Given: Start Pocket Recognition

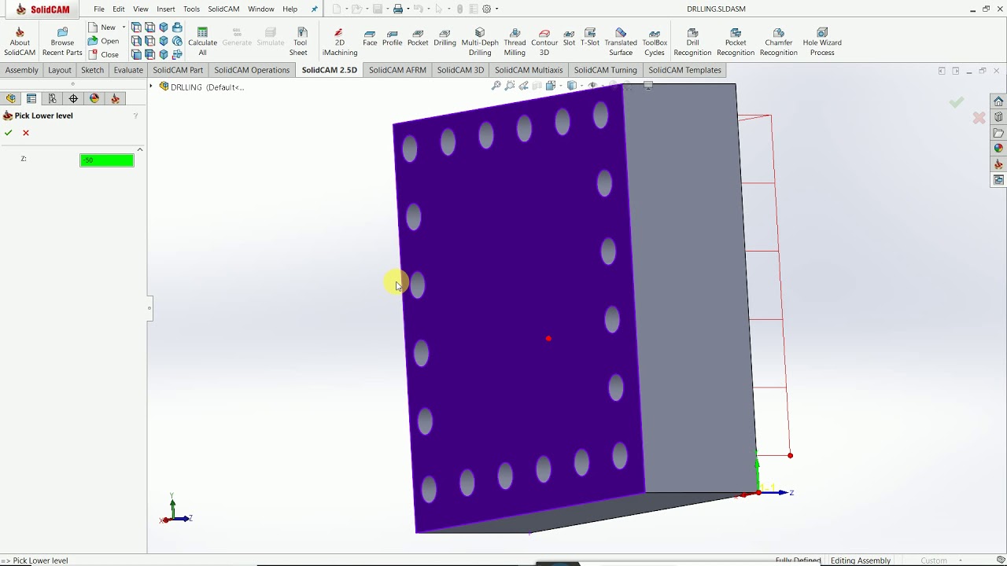Looking at the screenshot, I should [736, 42].
